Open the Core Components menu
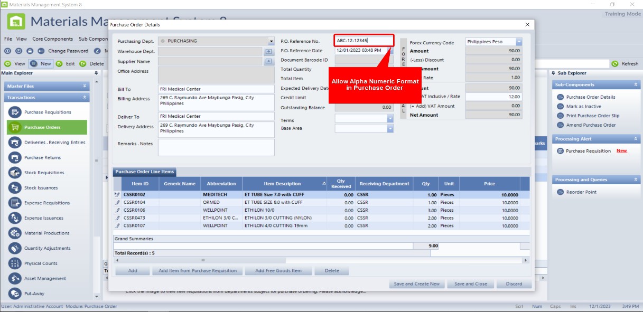643x312 pixels. tap(53, 39)
